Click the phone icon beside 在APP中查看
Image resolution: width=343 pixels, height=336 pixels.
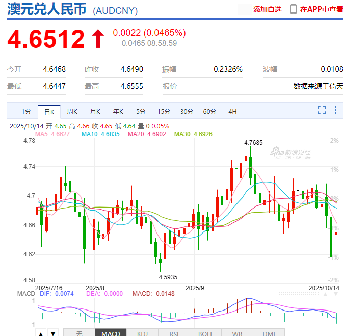[293, 9]
